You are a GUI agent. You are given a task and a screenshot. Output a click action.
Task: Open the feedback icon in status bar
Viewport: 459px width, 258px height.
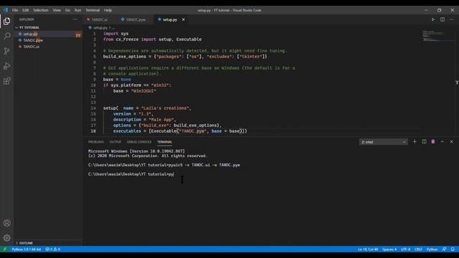click(445, 249)
